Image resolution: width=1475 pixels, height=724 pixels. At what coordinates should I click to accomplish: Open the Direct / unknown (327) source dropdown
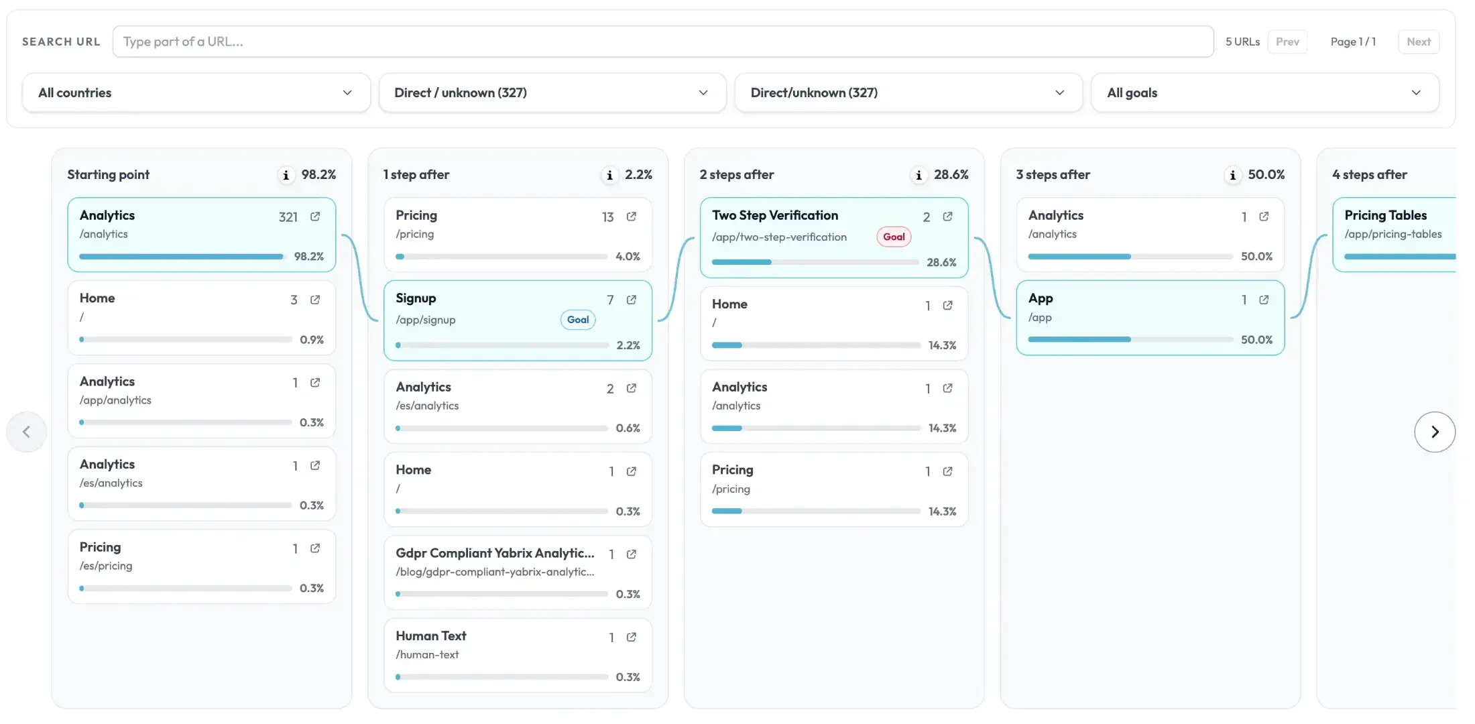(552, 93)
